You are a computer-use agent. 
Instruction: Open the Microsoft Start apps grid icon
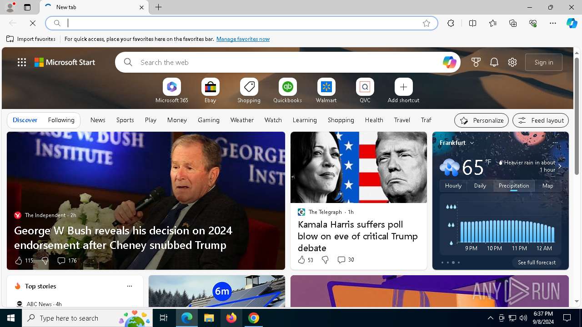click(x=22, y=63)
